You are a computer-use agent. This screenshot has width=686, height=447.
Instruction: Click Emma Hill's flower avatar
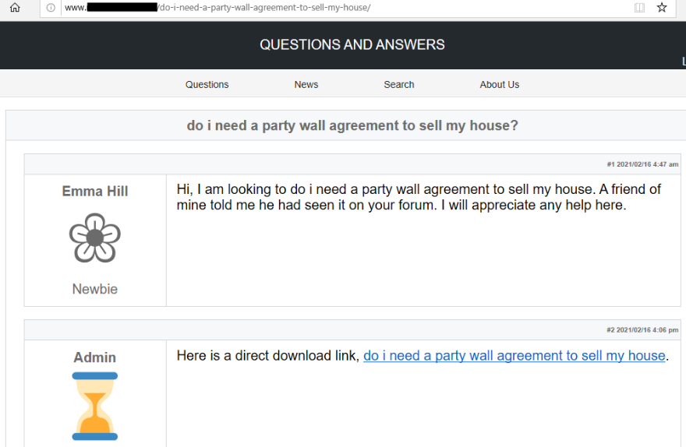[95, 238]
